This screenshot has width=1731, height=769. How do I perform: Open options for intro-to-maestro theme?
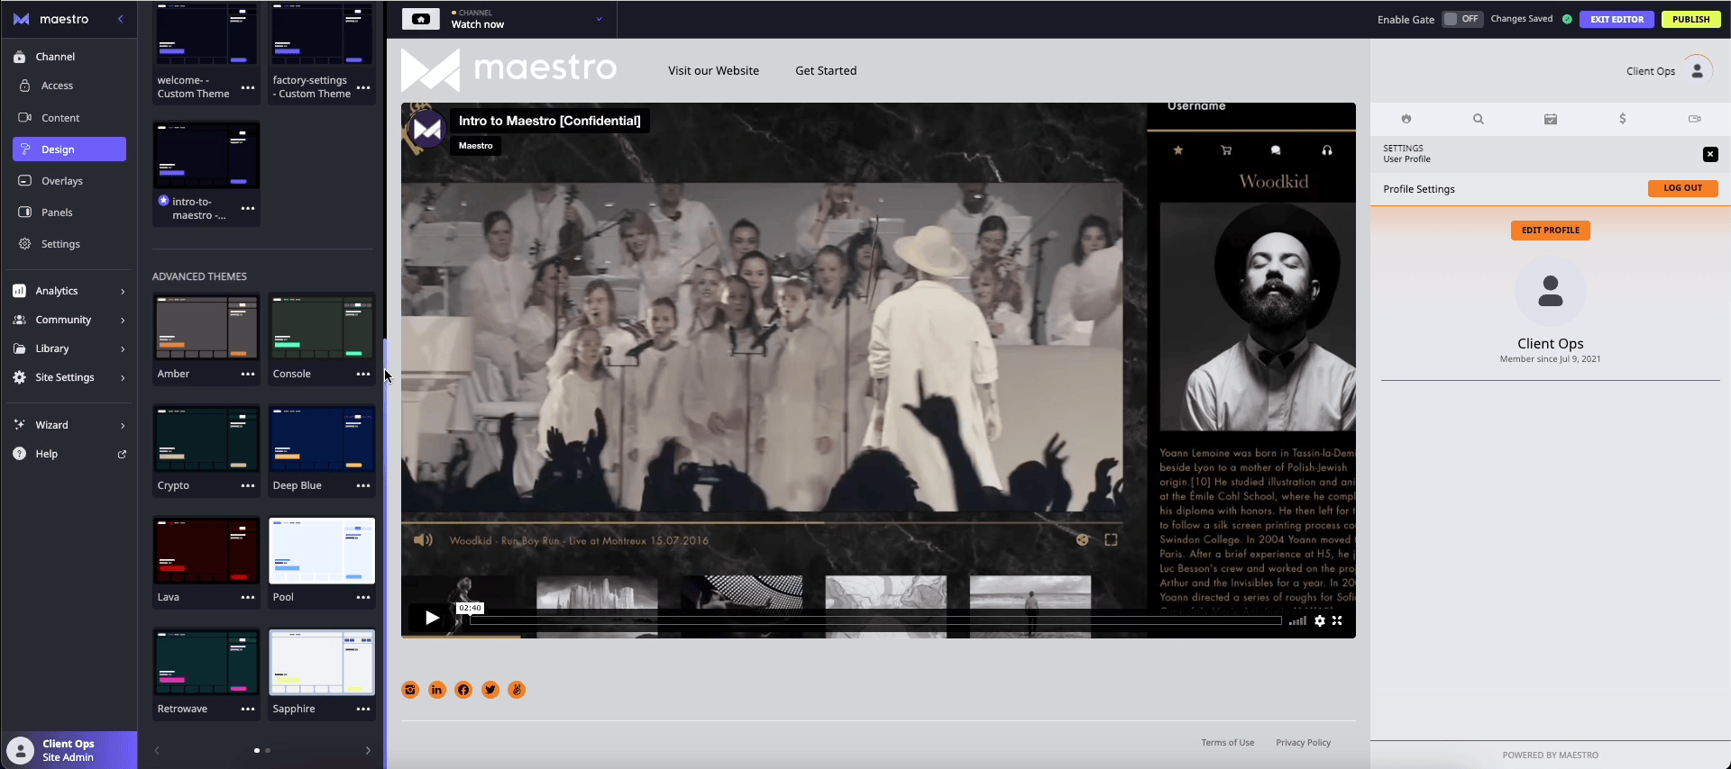pyautogui.click(x=248, y=208)
